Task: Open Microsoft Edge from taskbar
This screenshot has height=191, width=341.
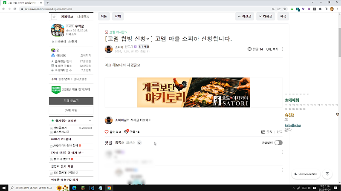Action: [74, 188]
